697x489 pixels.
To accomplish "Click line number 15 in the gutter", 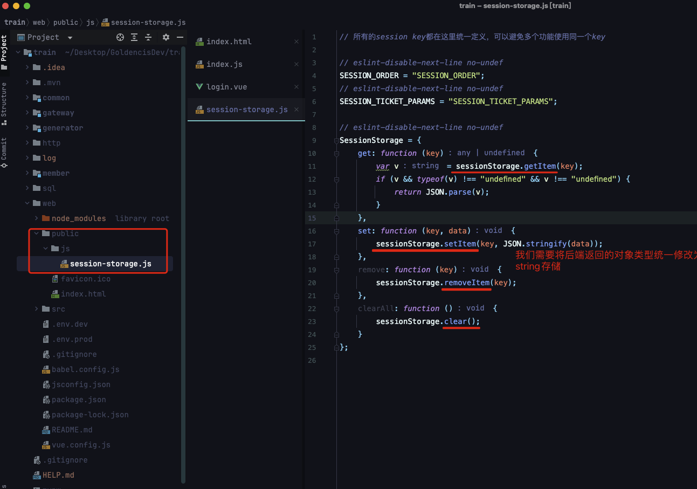I will pyautogui.click(x=312, y=218).
